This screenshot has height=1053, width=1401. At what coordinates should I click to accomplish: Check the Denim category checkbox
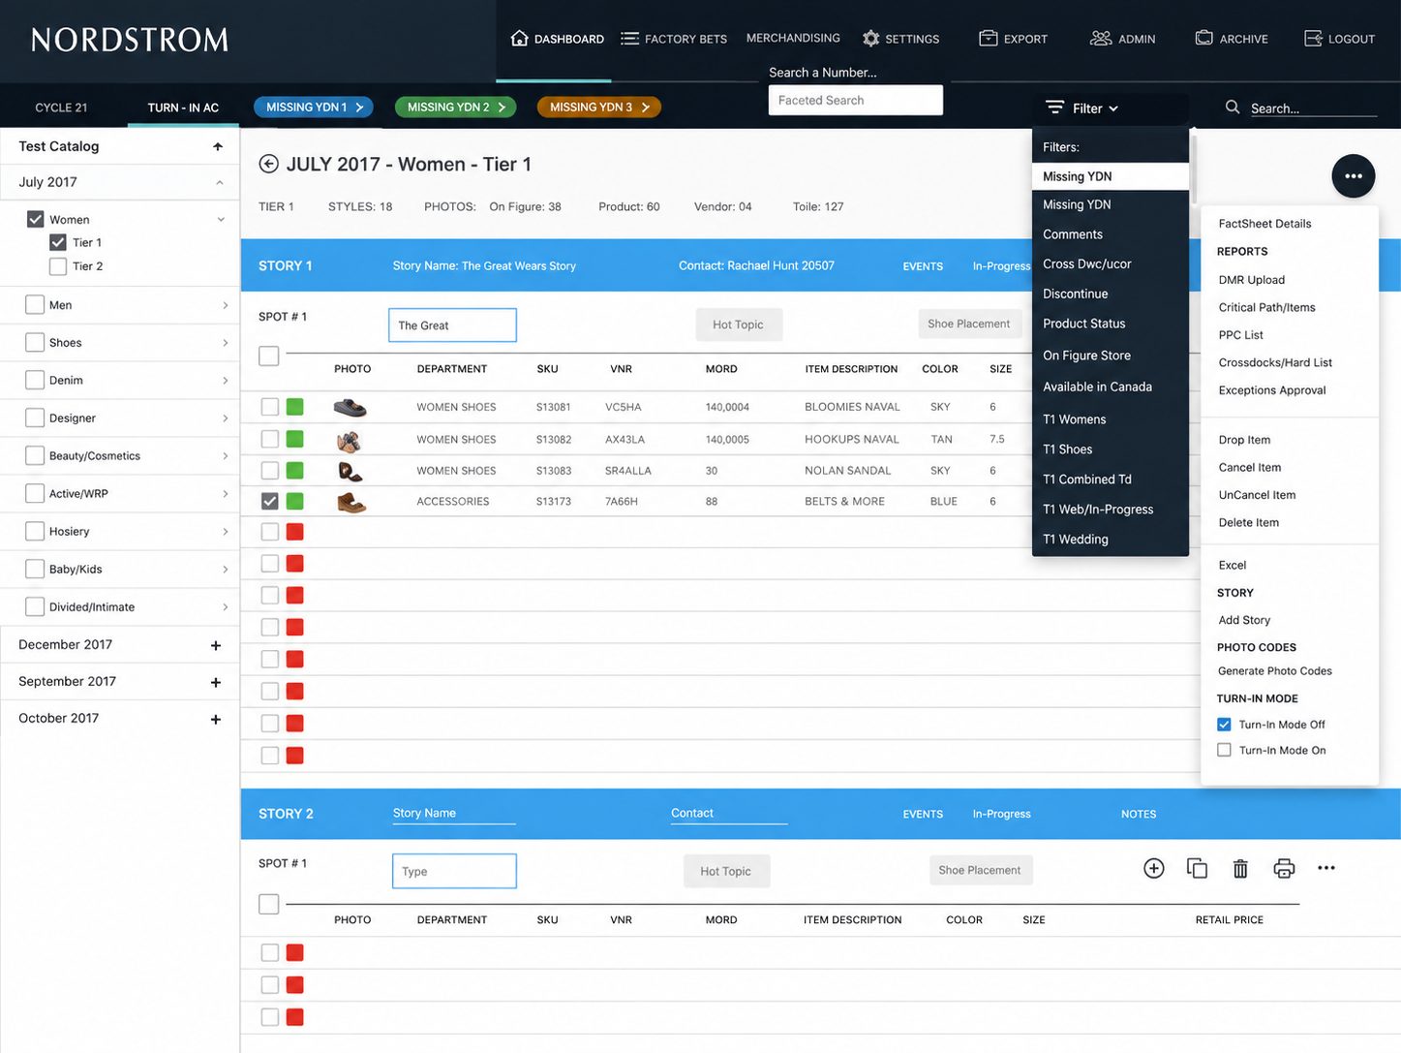(35, 380)
